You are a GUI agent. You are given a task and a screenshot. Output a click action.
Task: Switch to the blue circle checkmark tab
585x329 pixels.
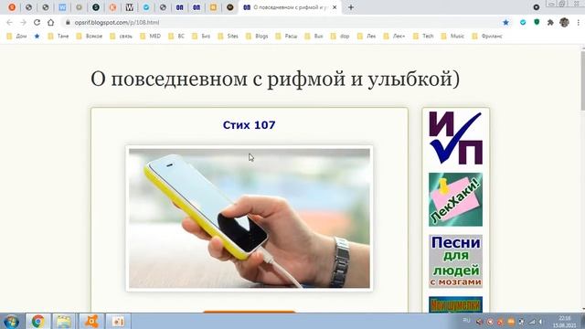coord(146,7)
